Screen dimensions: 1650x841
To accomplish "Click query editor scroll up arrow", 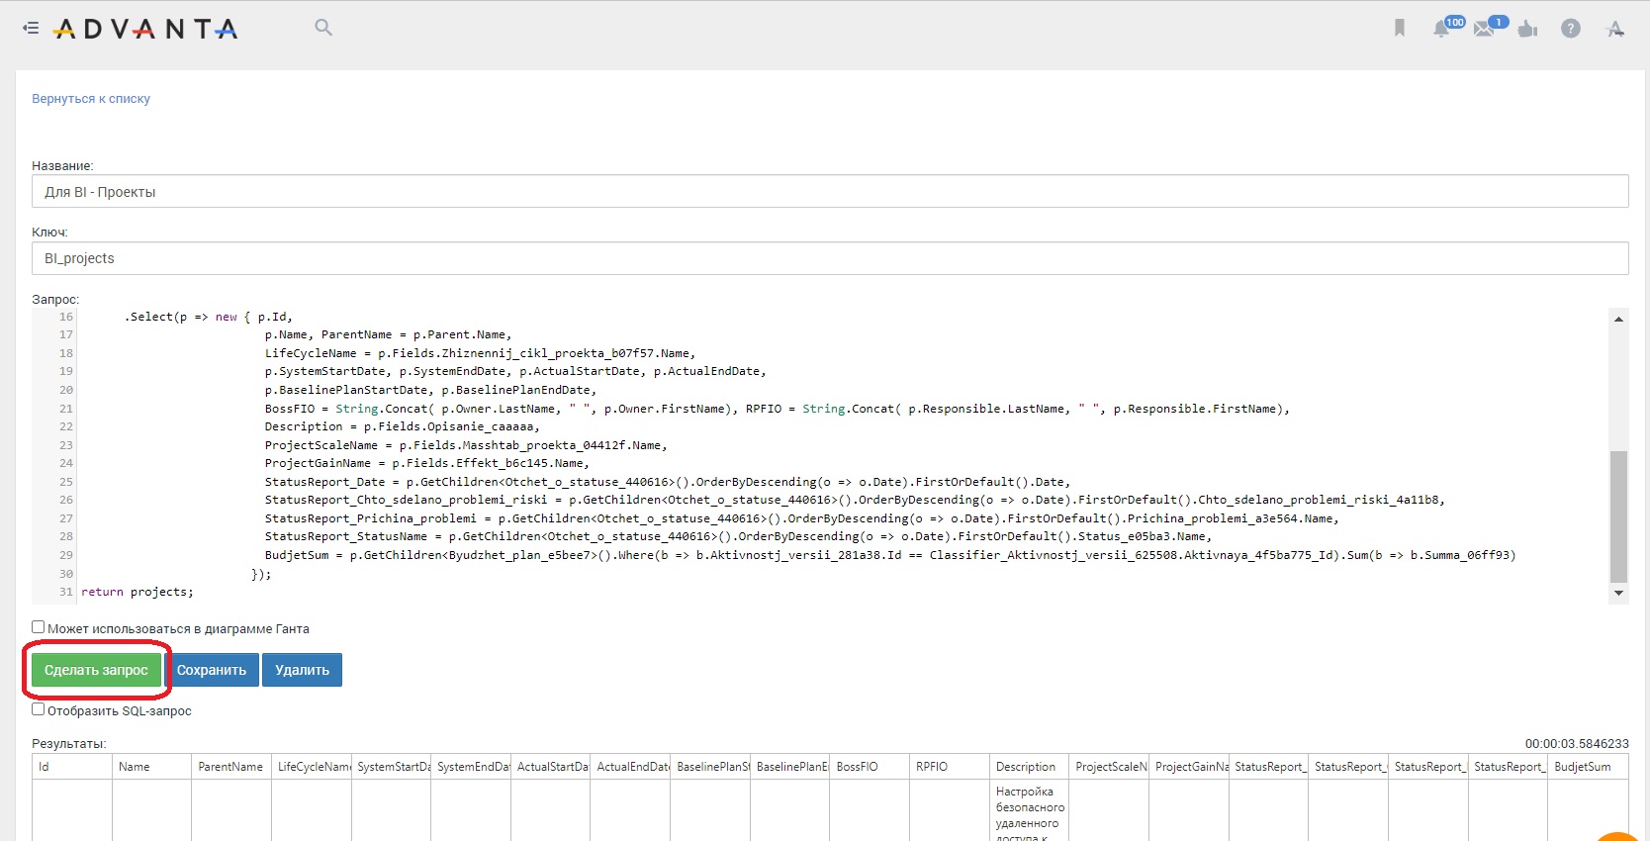I will [x=1618, y=319].
